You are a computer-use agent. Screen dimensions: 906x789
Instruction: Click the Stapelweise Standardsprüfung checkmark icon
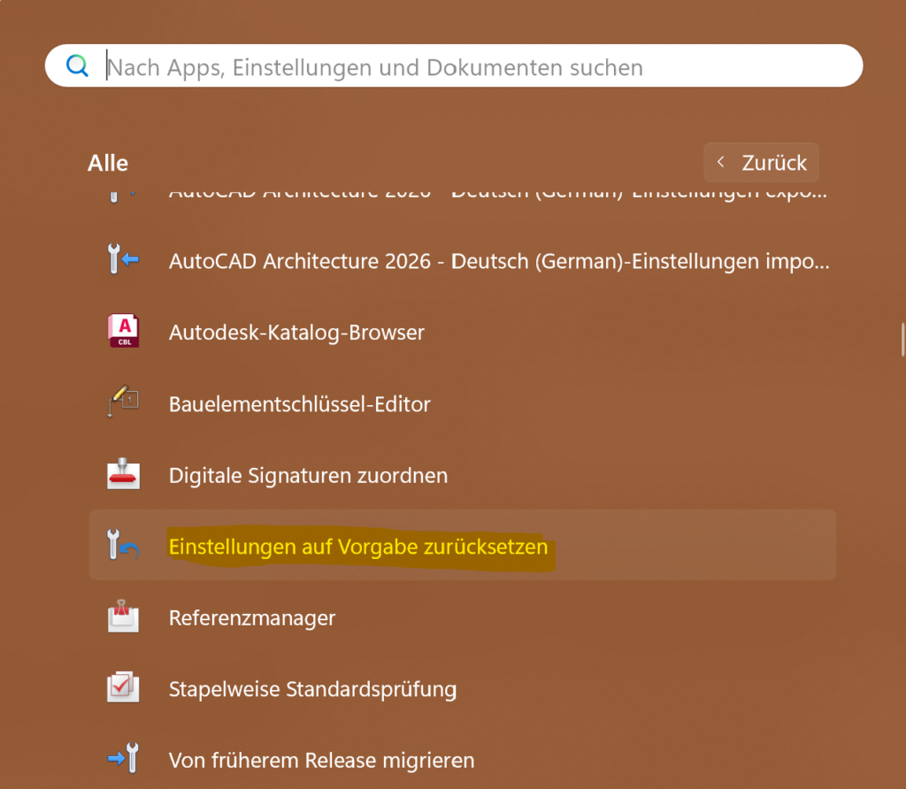point(122,688)
